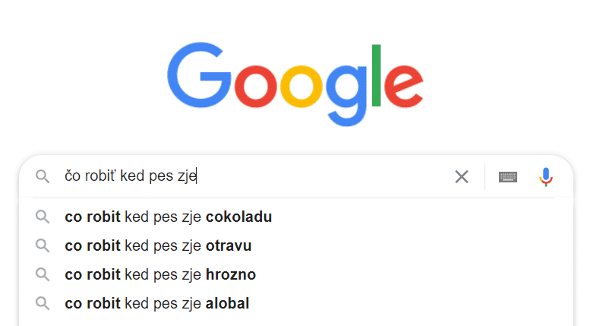Viewport: 603px width, 326px height.
Task: Click the blue capital G of the logo
Action: (199, 74)
